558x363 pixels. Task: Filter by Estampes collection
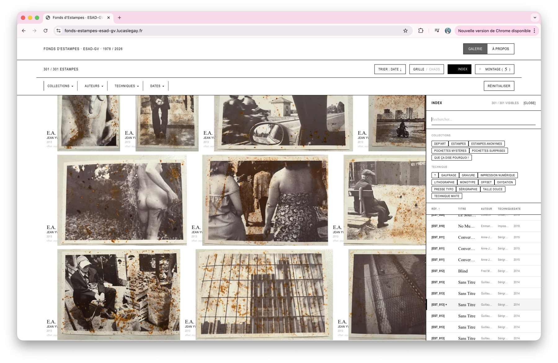[458, 144]
